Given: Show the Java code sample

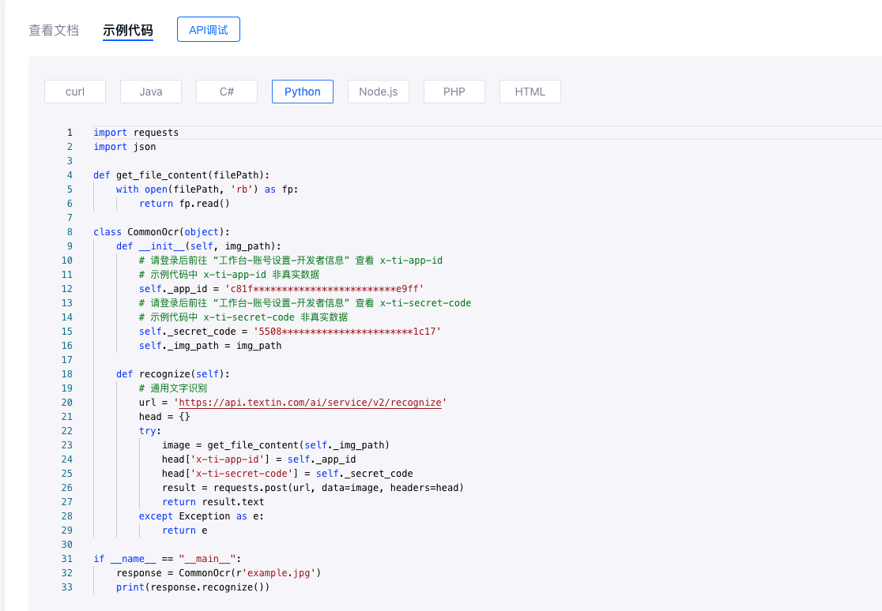Looking at the screenshot, I should [x=151, y=92].
